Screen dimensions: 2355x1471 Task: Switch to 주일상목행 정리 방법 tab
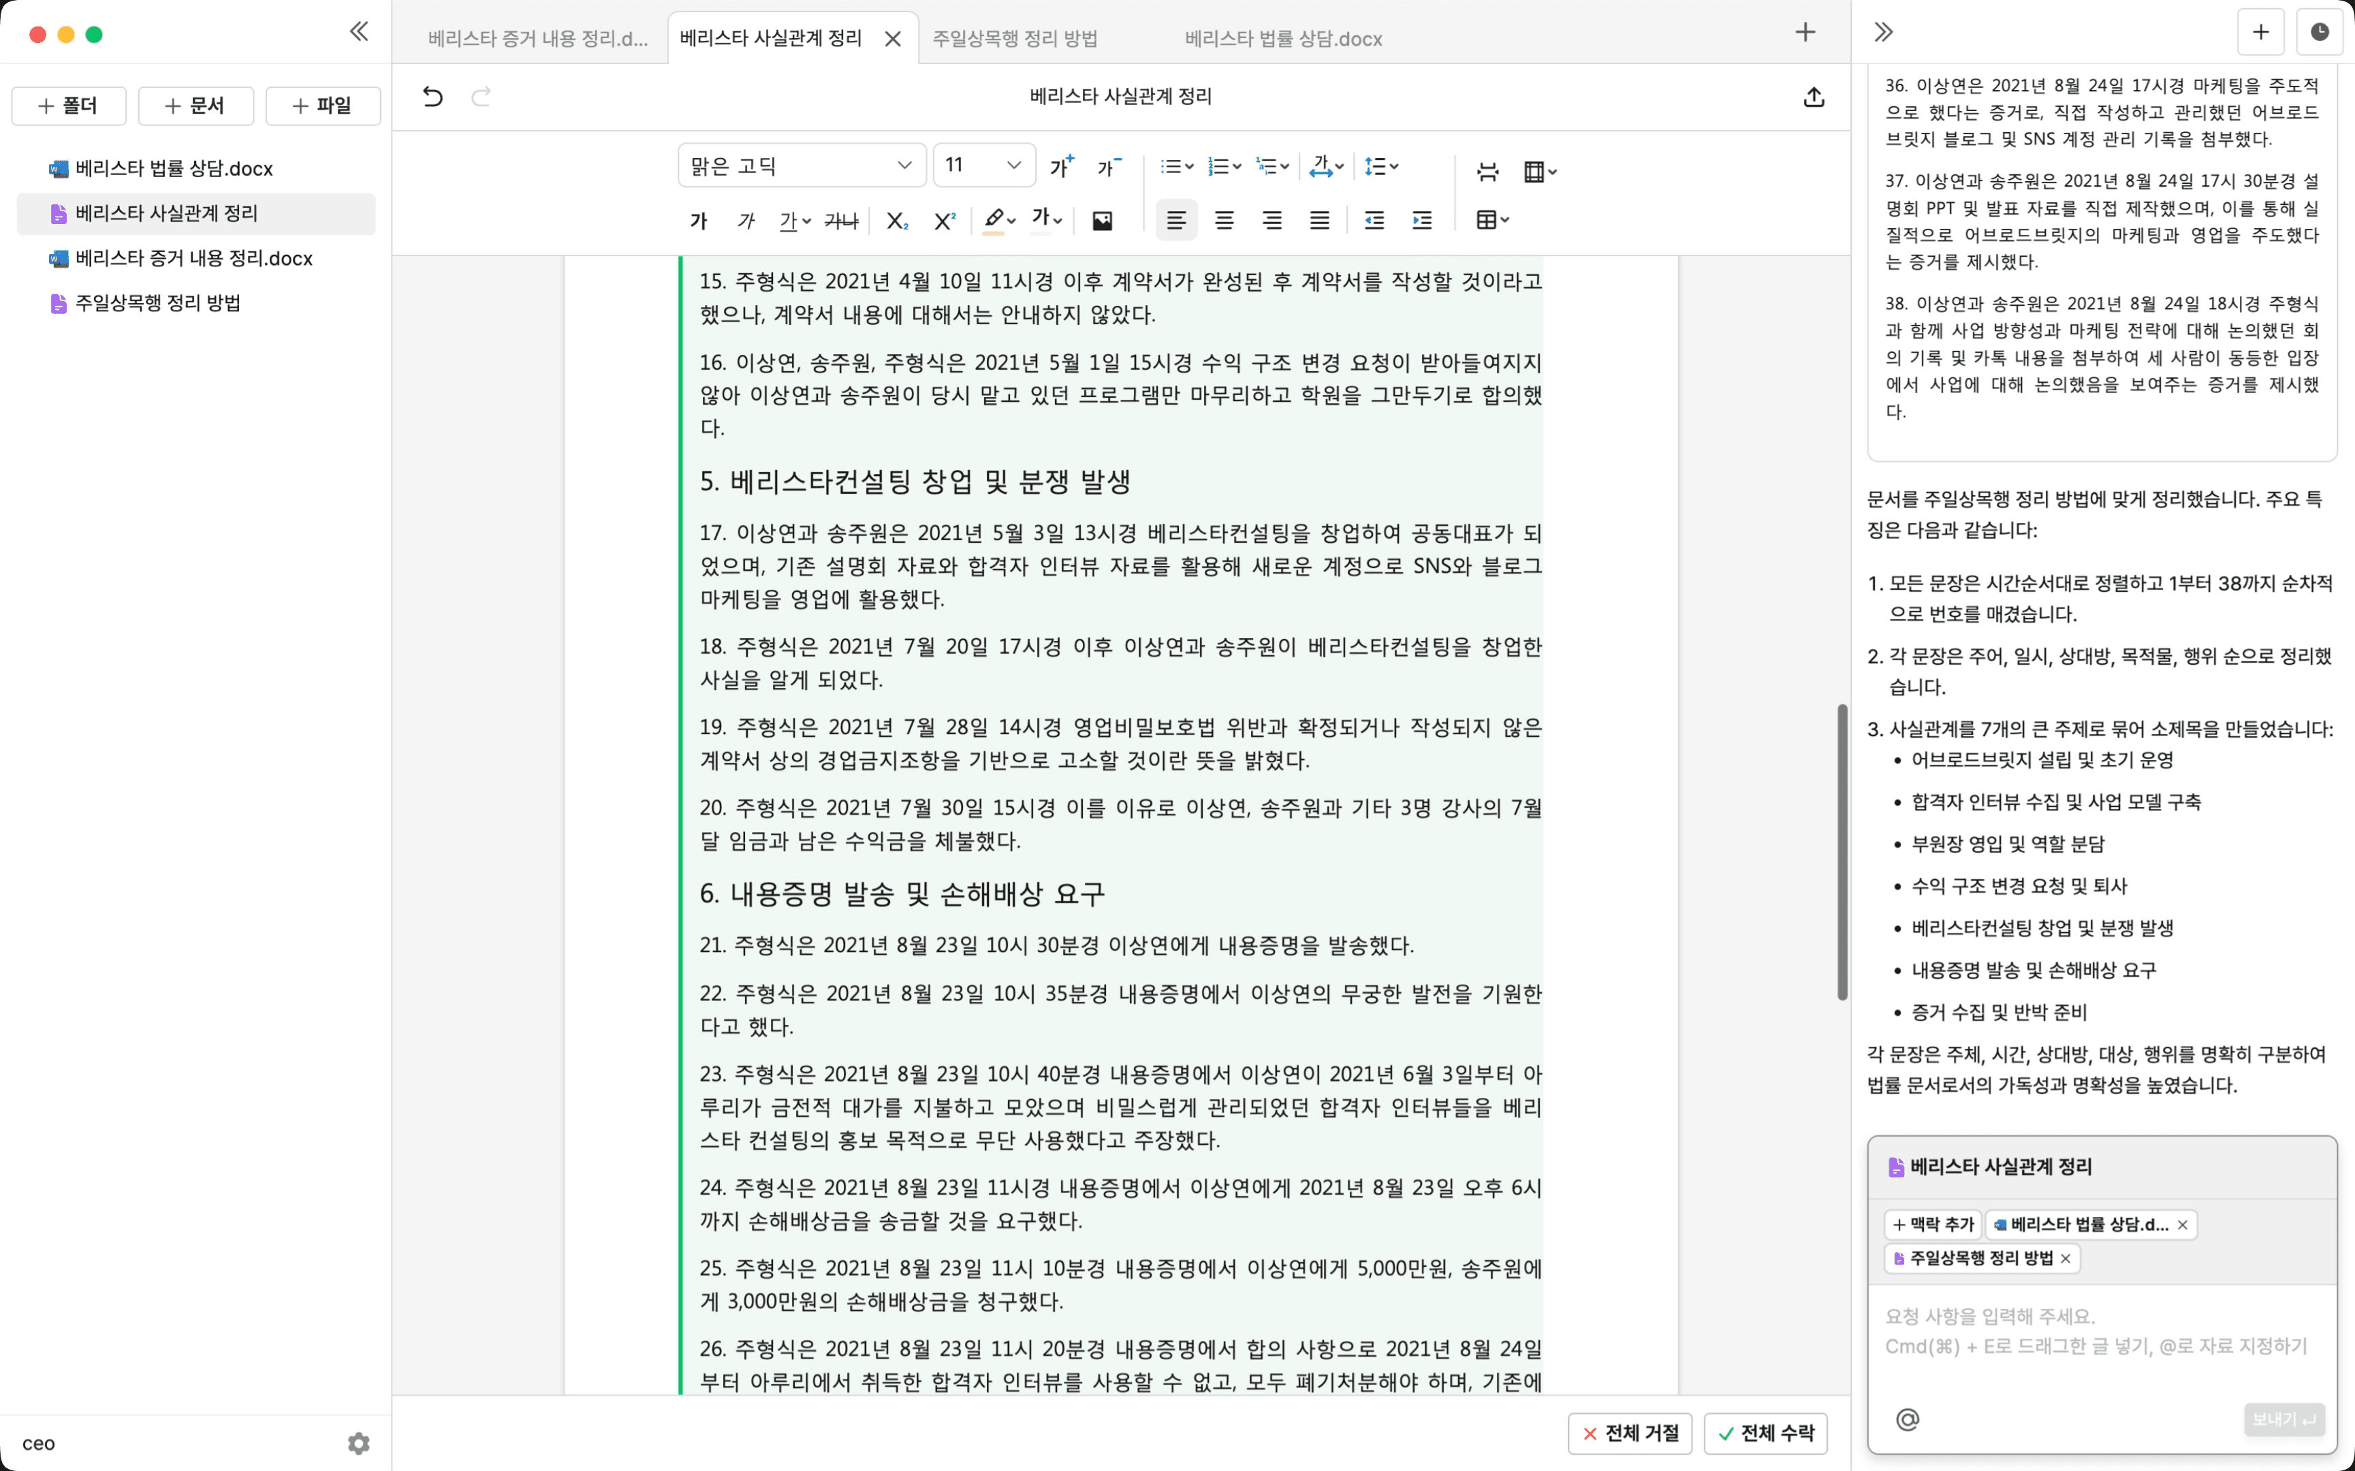pyautogui.click(x=1015, y=38)
